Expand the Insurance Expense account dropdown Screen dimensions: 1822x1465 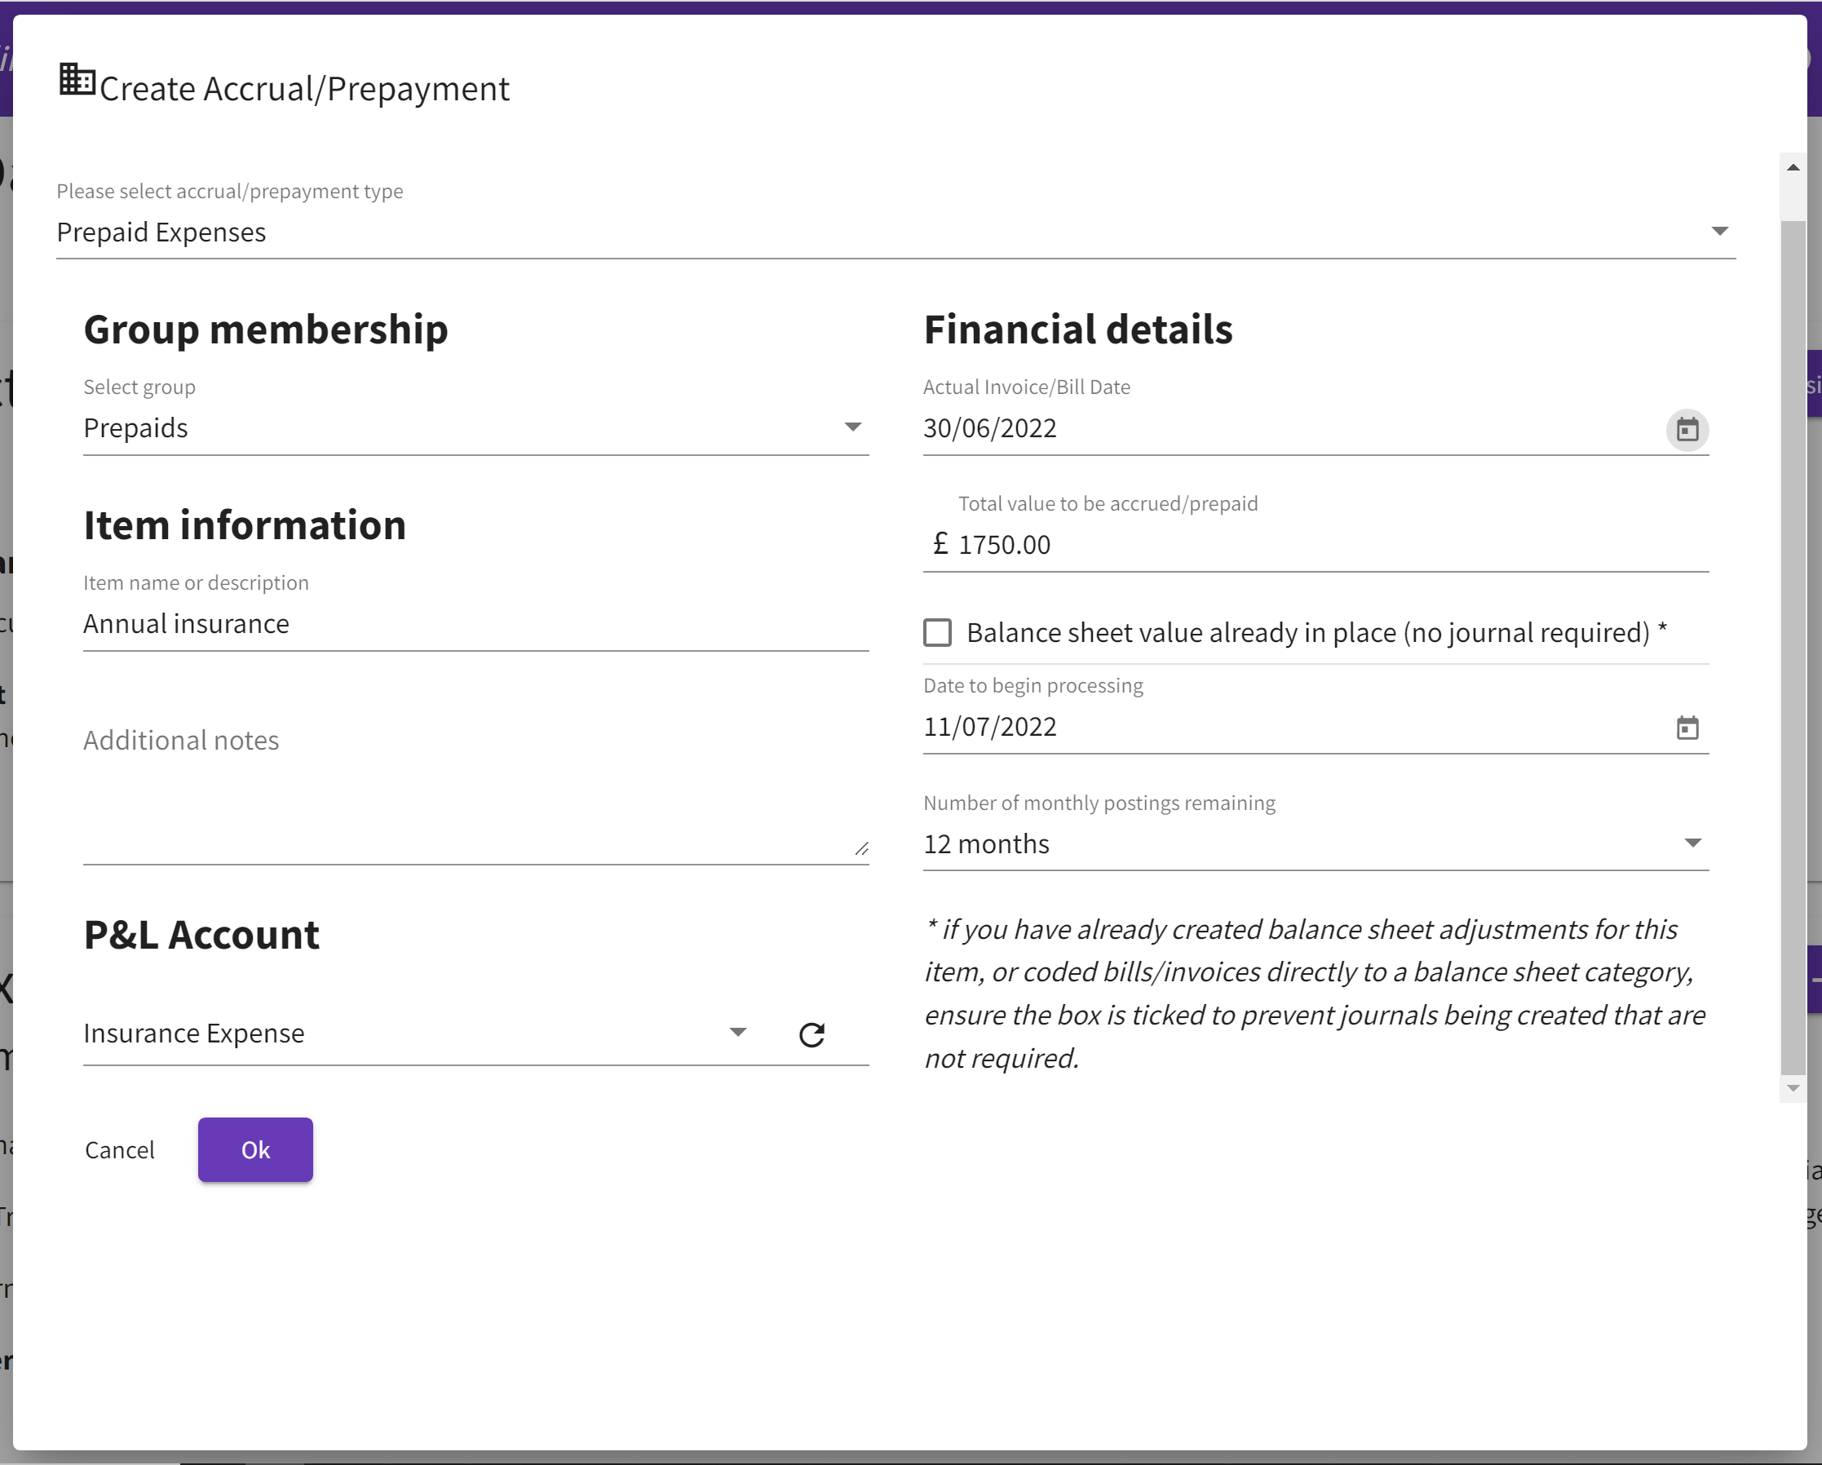coord(737,1032)
